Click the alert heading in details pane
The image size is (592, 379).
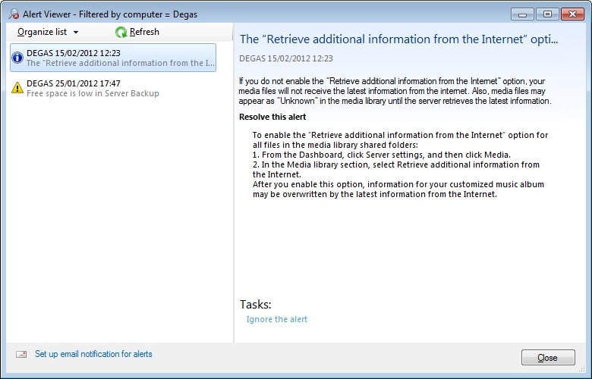coord(399,38)
